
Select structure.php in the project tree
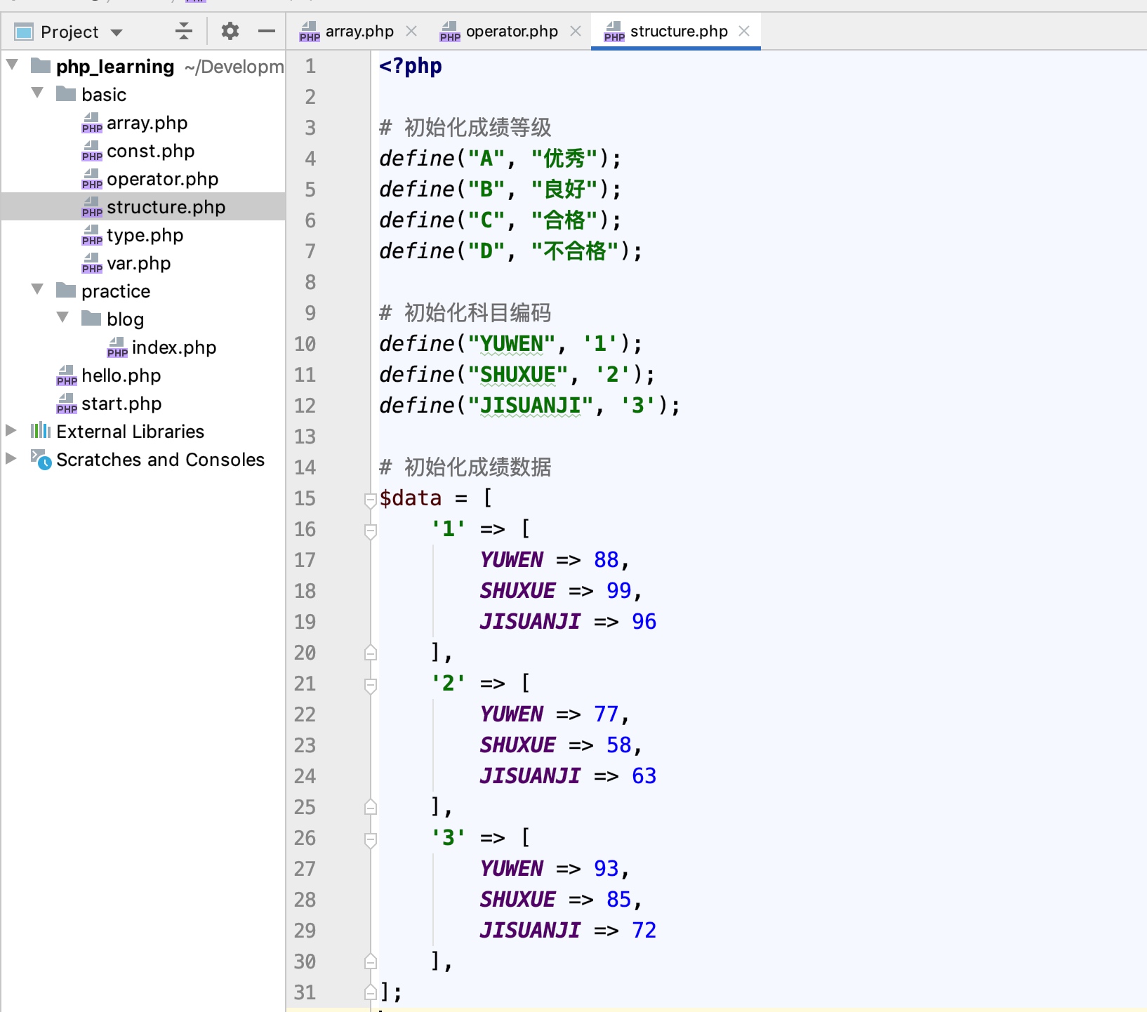tap(166, 207)
